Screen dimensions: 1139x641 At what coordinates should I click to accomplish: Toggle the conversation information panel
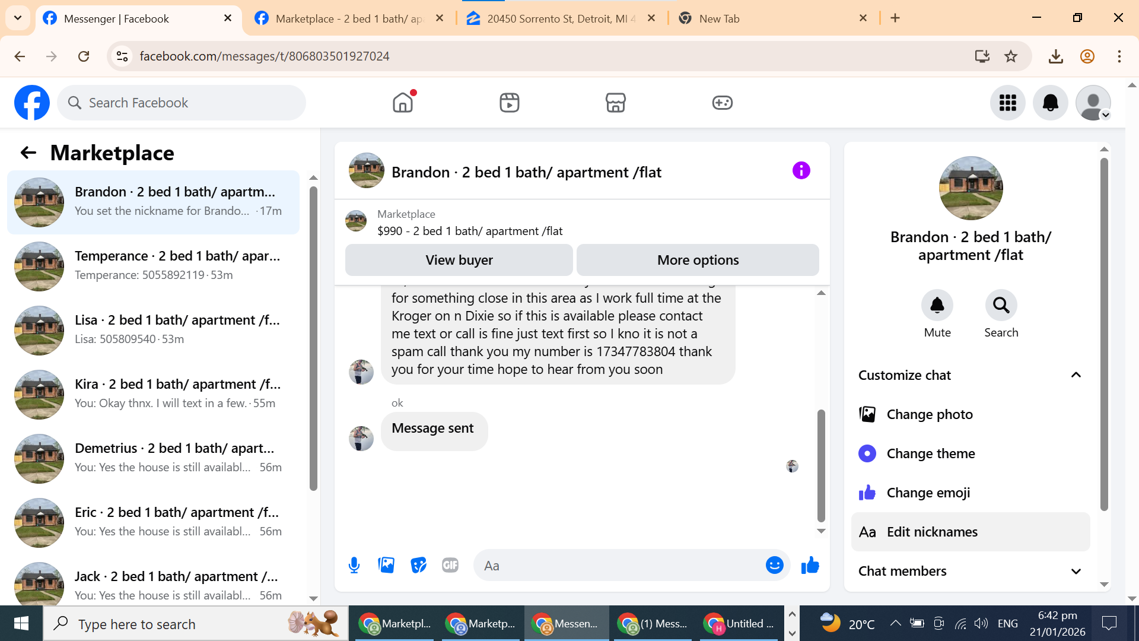[801, 171]
